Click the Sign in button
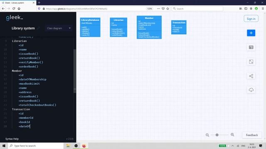The height and width of the screenshot is (149, 266). [x=251, y=19]
